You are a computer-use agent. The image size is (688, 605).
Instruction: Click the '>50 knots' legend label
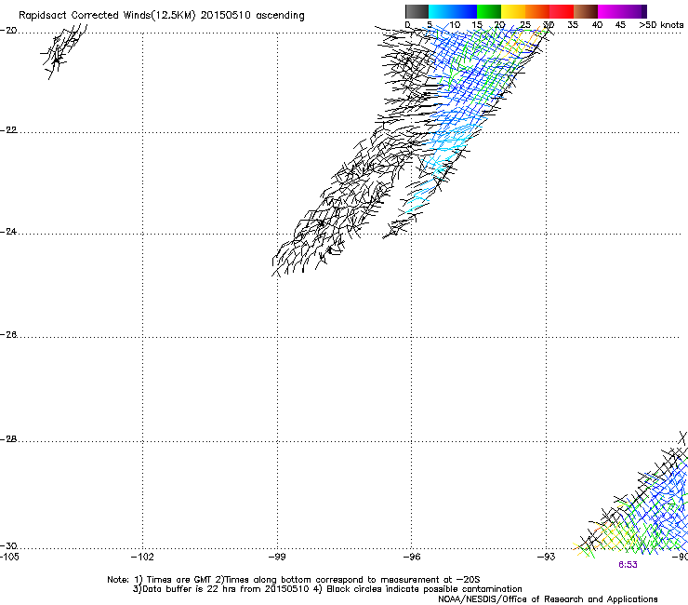[x=661, y=25]
